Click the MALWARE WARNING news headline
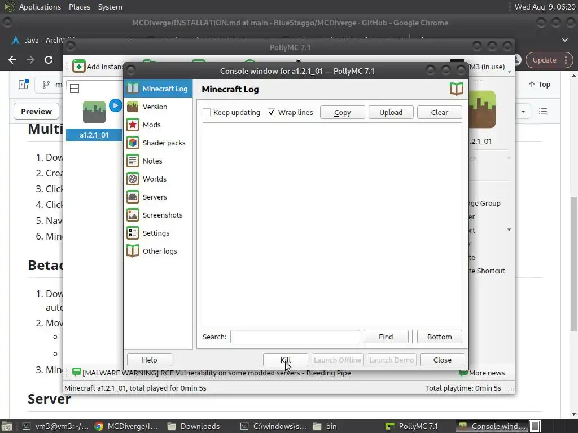The image size is (578, 433). 217,373
